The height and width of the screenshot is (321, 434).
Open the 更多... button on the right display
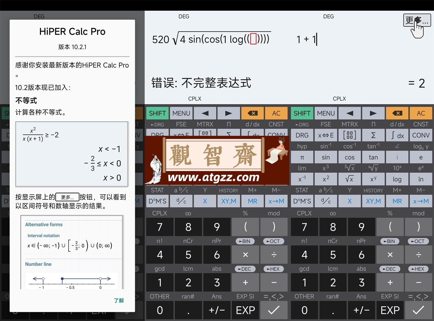click(417, 20)
